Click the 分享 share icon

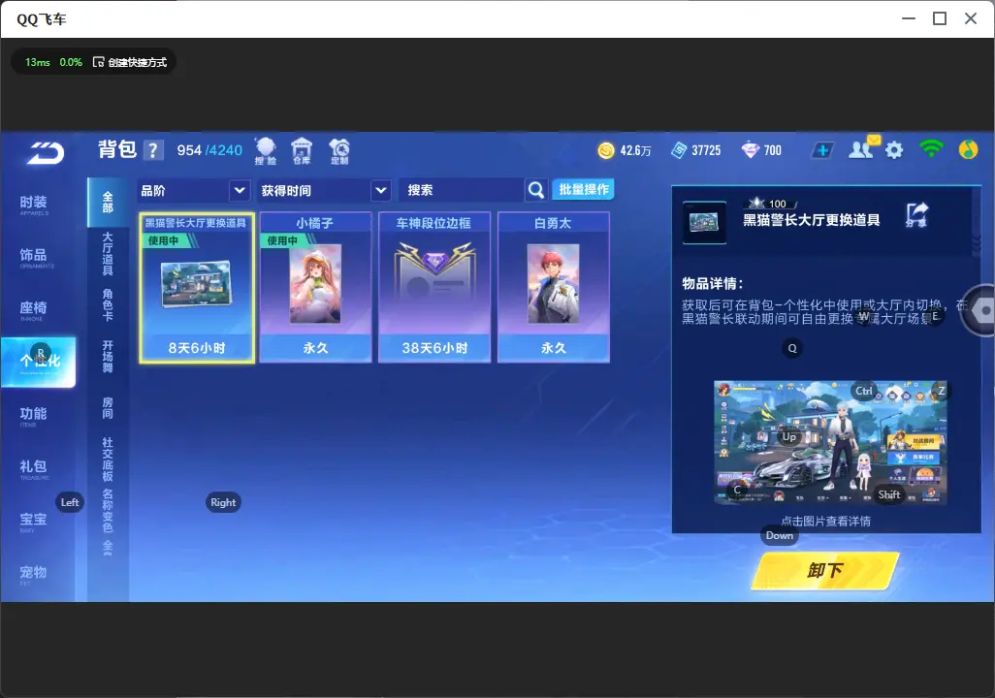917,215
